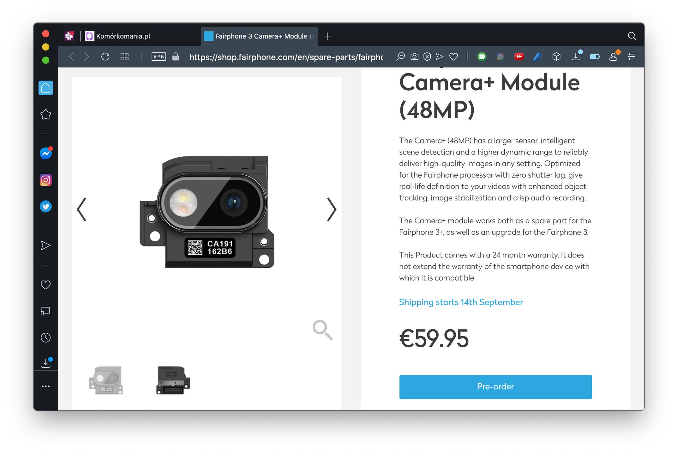Show previous product image arrow
Image resolution: width=678 pixels, height=455 pixels.
point(82,209)
